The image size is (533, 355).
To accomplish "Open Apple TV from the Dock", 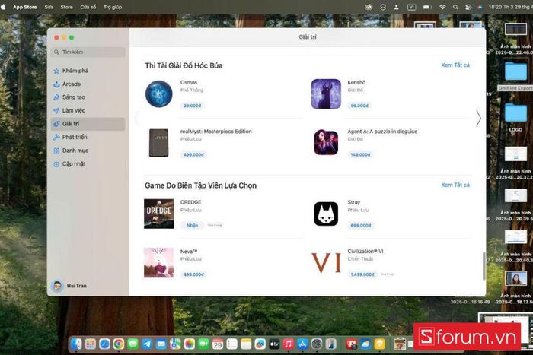I will pos(274,344).
